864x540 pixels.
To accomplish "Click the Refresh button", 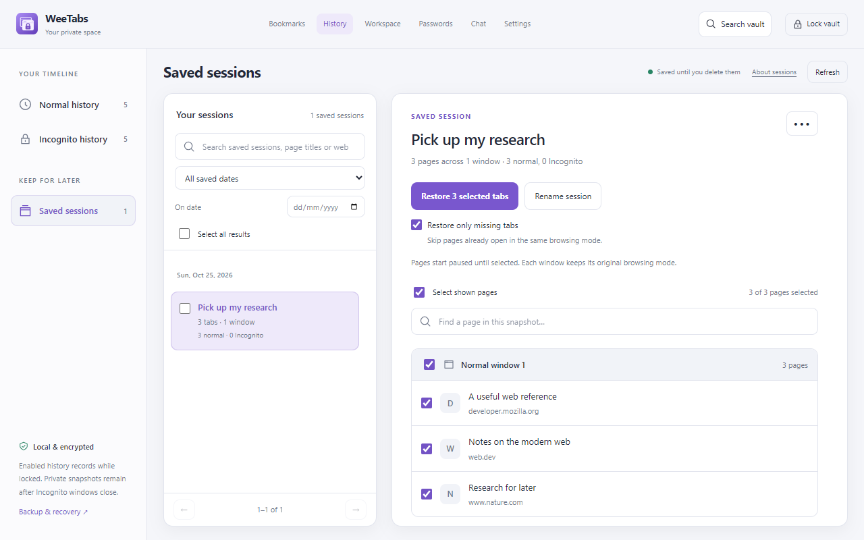I will coord(828,72).
